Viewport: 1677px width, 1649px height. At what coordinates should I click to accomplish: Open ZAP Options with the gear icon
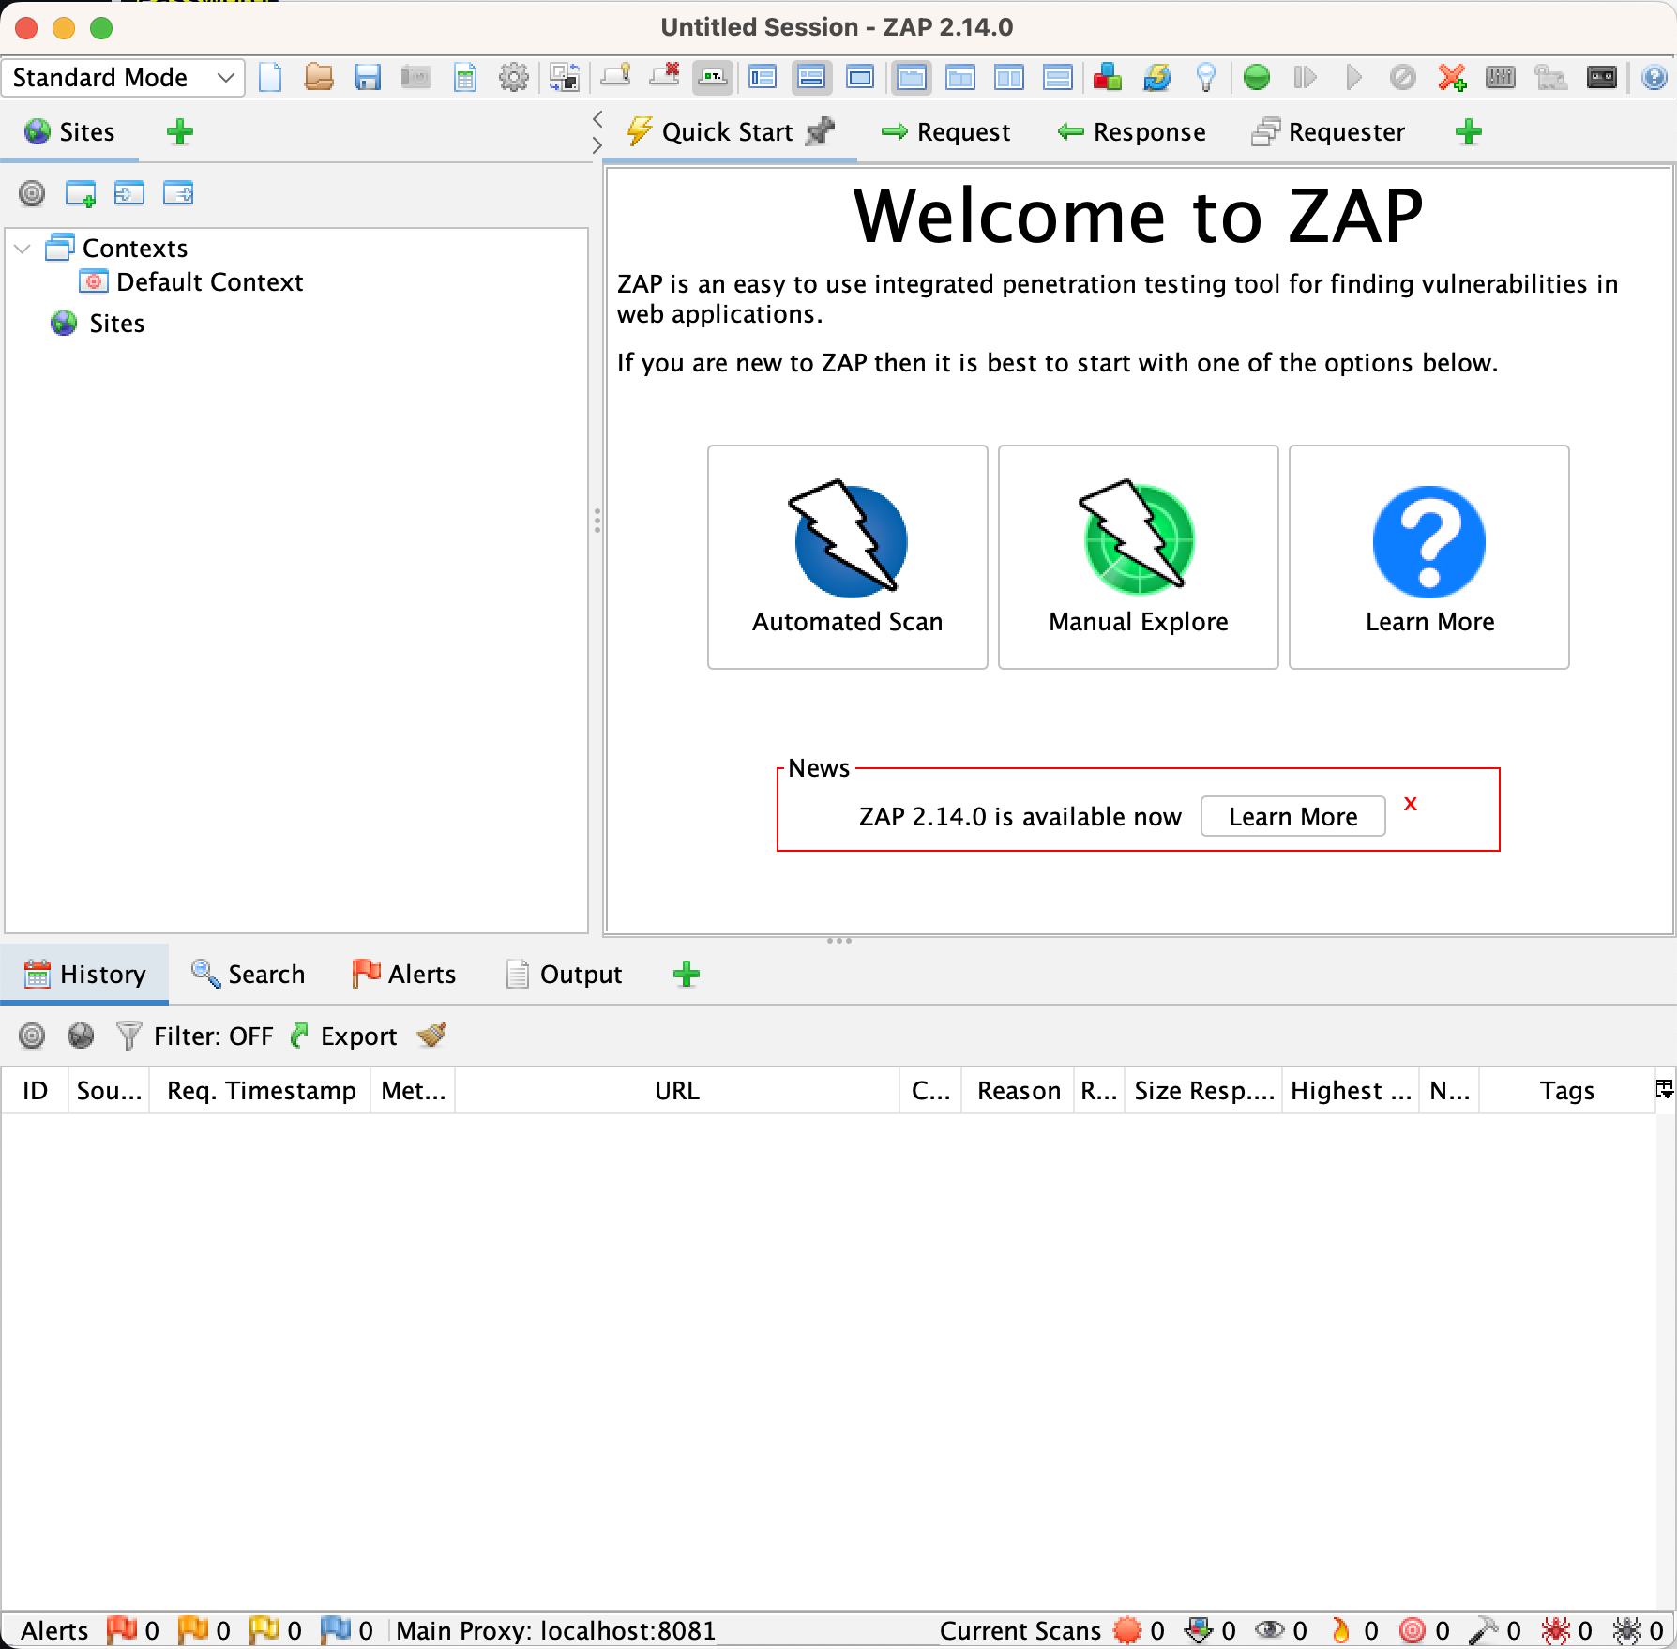tap(514, 77)
